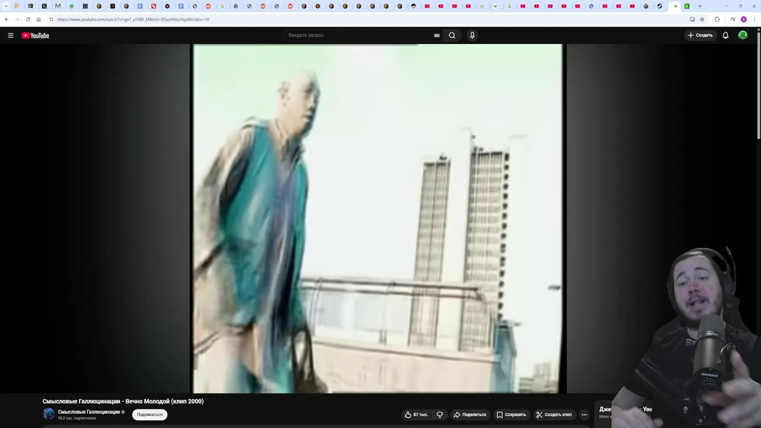Image resolution: width=761 pixels, height=428 pixels.
Task: Open the browser home button
Action: click(x=39, y=19)
